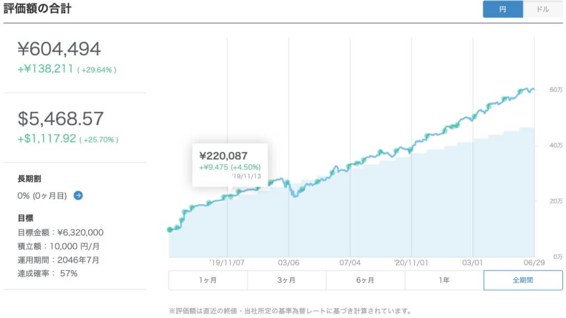
Task: Click the ※評価額 footnote below chart
Action: [x=290, y=311]
